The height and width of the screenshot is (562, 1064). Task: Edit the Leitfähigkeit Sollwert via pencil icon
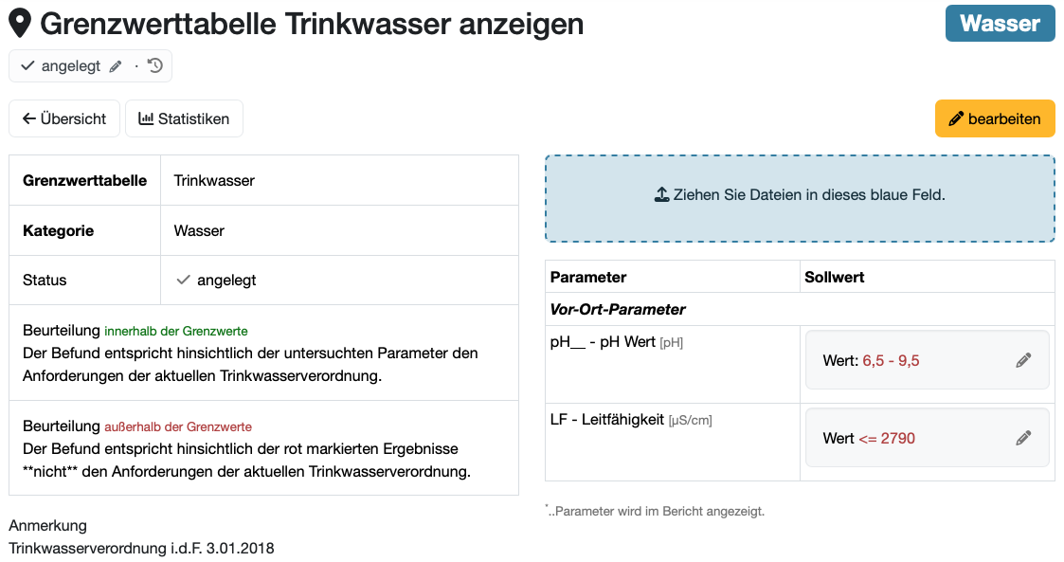coord(1023,437)
